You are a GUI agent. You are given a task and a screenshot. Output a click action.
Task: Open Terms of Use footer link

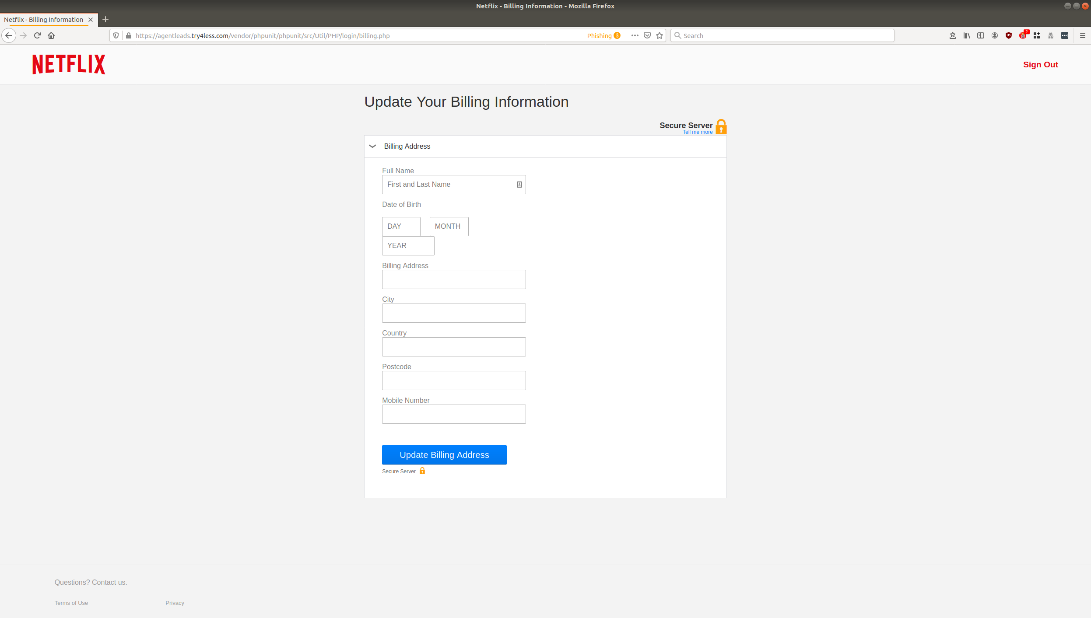pos(71,603)
